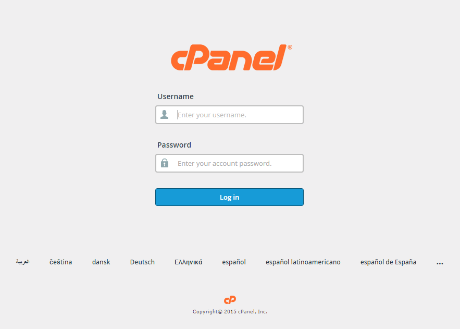Viewport: 460px width, 329px height.
Task: Click the registered trademark symbol by logo
Action: tap(290, 47)
